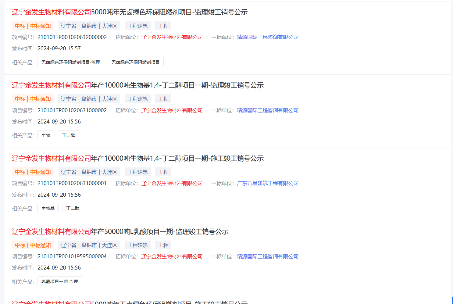Open 精源国际工程咨询有限公司 for project 210101TP001020631000002
Image resolution: width=453 pixels, height=304 pixels.
pos(268,110)
